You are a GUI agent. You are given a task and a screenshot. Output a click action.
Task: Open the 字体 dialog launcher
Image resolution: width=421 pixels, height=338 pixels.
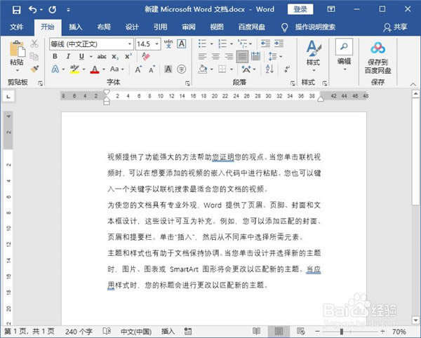187,83
